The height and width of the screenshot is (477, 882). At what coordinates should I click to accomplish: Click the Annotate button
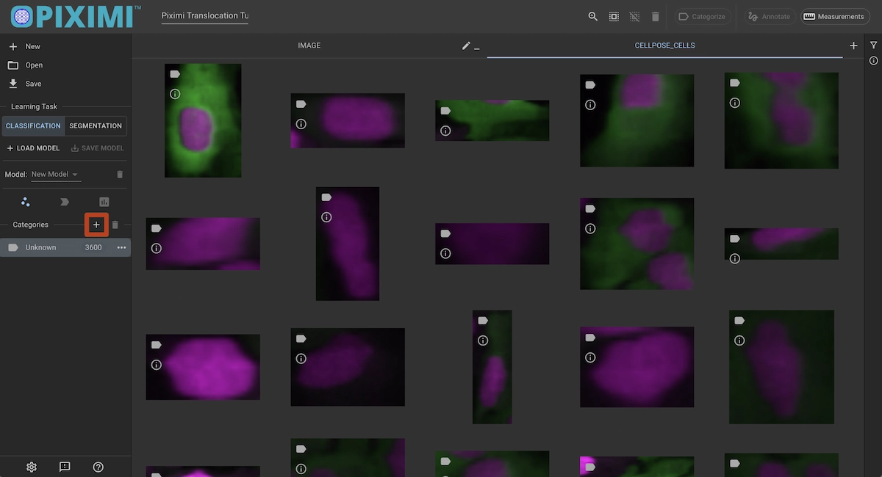pyautogui.click(x=769, y=16)
